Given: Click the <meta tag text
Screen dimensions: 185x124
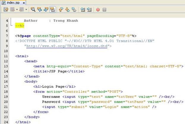Looking at the screenshot, I should 39,66.
